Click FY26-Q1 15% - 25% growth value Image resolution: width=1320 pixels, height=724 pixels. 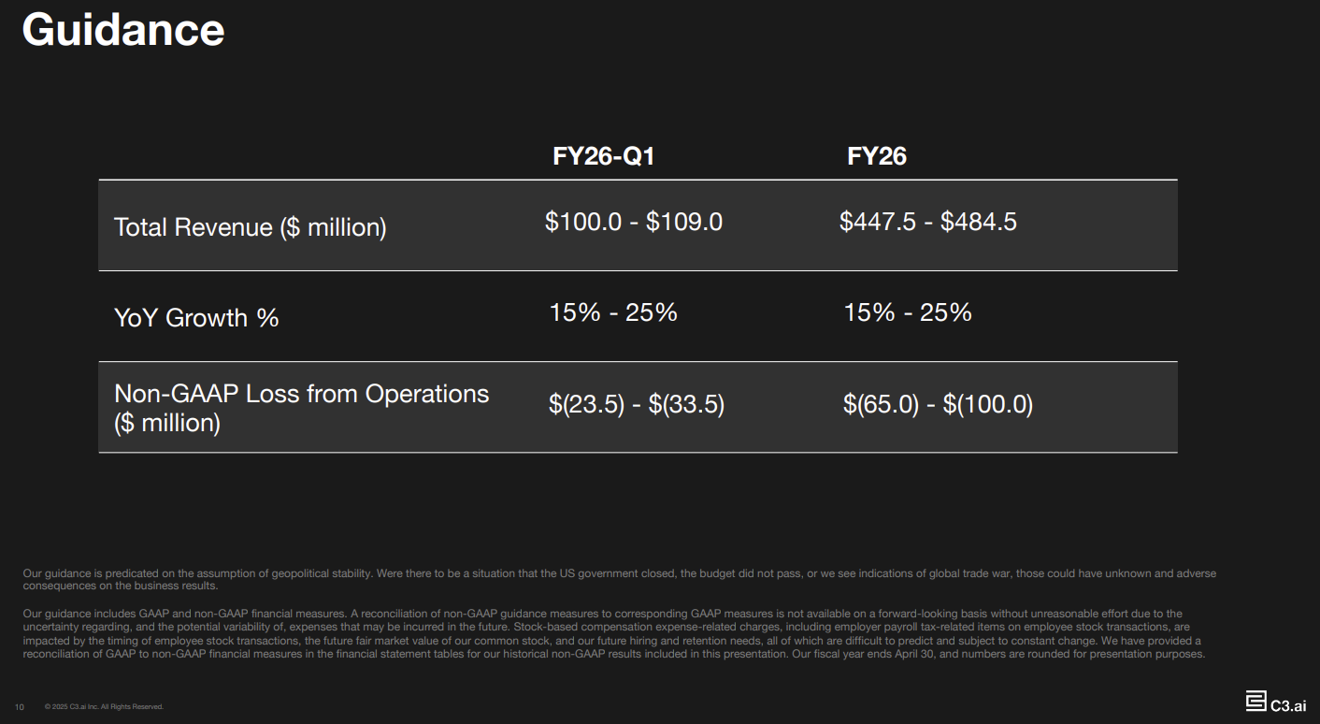tap(613, 312)
